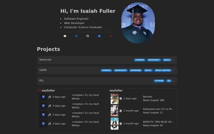Expand the BSL project chevron
Image resolution: width=214 pixels, height=134 pixels.
click(174, 81)
